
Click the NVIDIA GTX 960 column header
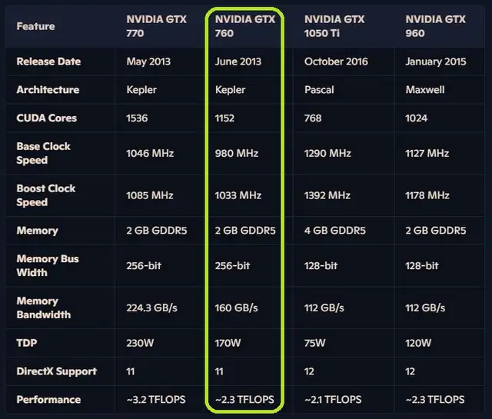pyautogui.click(x=436, y=26)
